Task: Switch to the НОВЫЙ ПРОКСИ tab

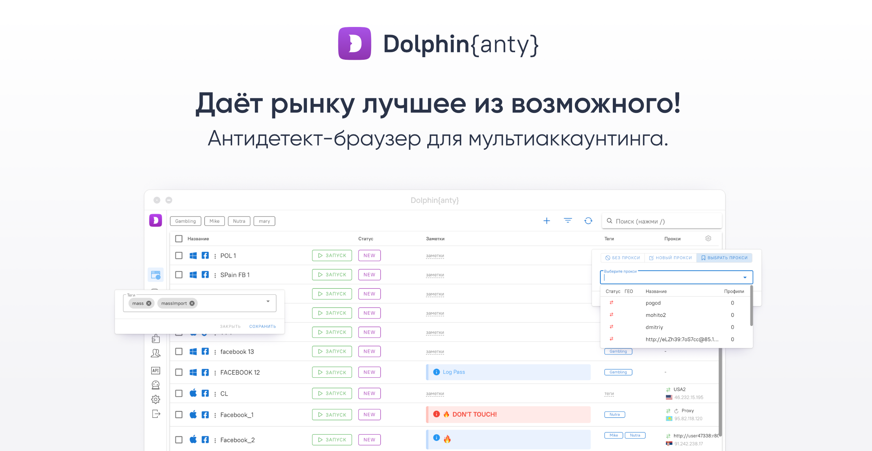Action: point(670,258)
